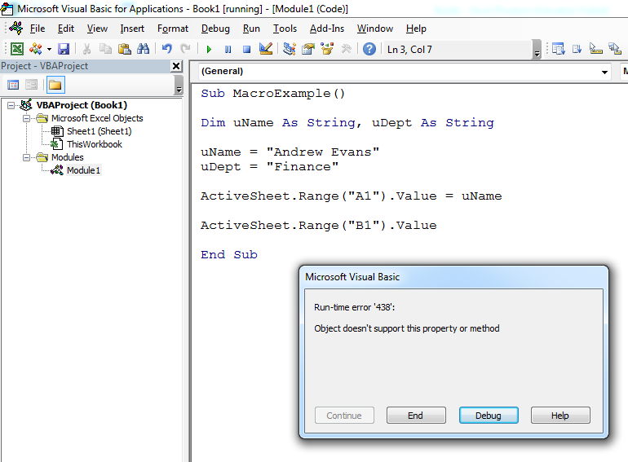The image size is (628, 462).
Task: Open Standard toolbar options arrow
Action: tap(537, 50)
